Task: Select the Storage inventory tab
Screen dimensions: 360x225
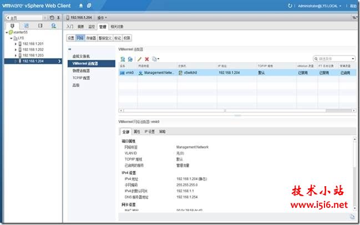Action: click(x=40, y=25)
